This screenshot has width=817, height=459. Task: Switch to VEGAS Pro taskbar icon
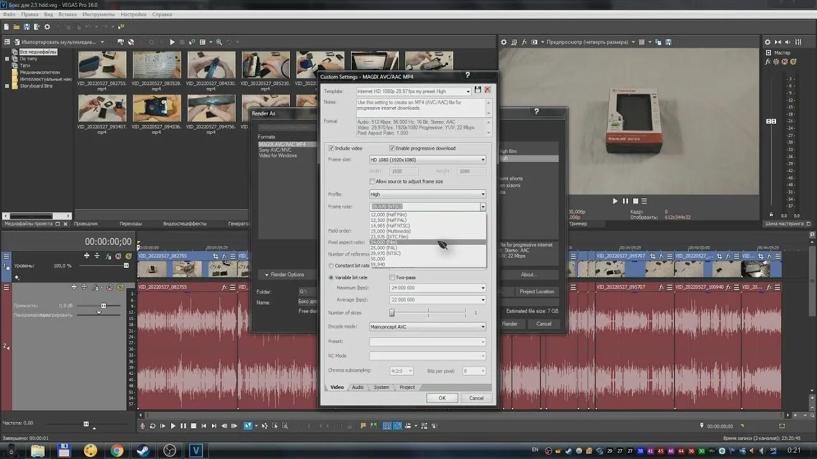(195, 451)
